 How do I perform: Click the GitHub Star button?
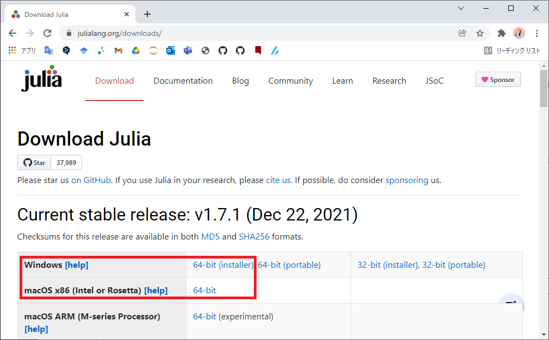tap(34, 162)
